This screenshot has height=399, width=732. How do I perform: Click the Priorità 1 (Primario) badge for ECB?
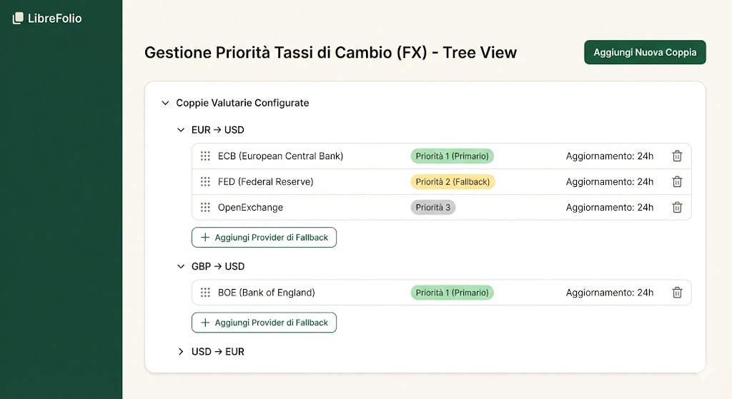[x=452, y=156]
